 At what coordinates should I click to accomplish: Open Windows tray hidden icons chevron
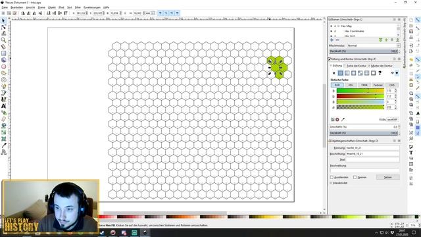(x=376, y=232)
